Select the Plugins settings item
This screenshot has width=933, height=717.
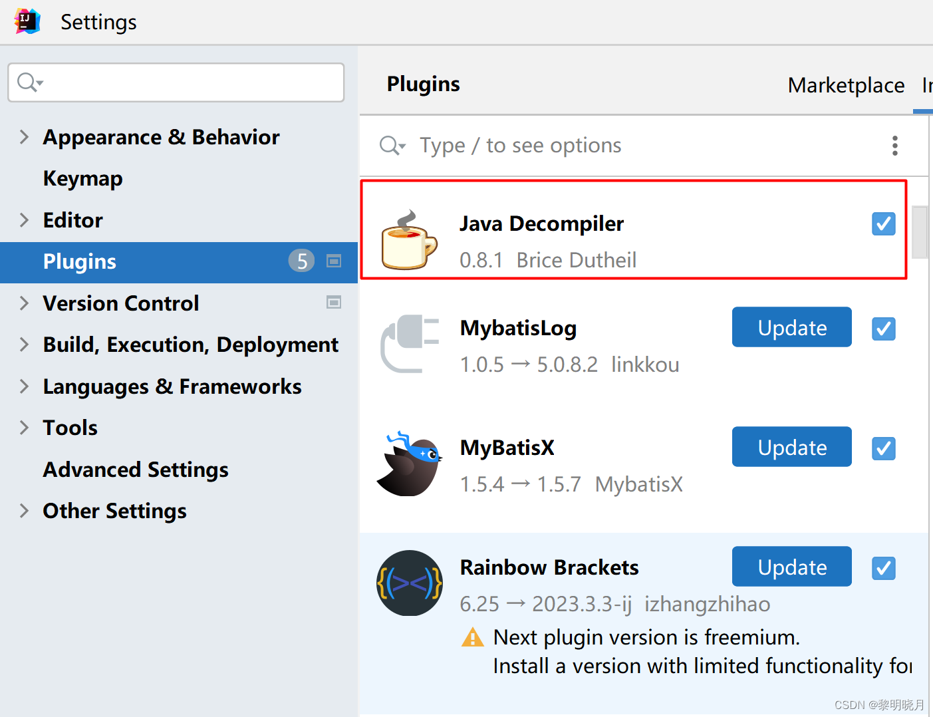(179, 262)
